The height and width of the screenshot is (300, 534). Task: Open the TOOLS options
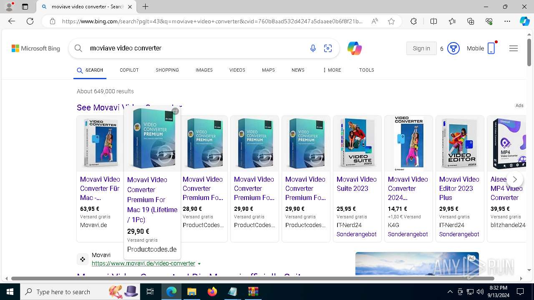[x=367, y=70]
